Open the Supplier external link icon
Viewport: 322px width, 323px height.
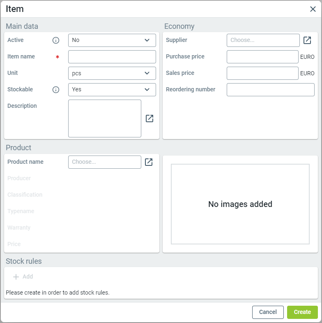point(307,40)
